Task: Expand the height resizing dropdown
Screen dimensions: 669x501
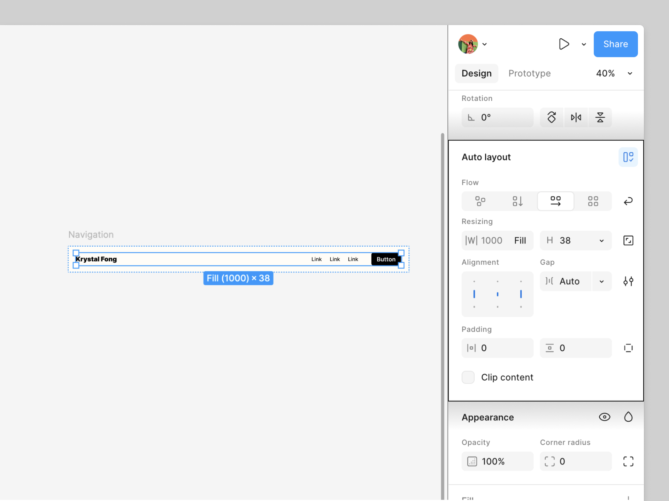Action: 601,240
